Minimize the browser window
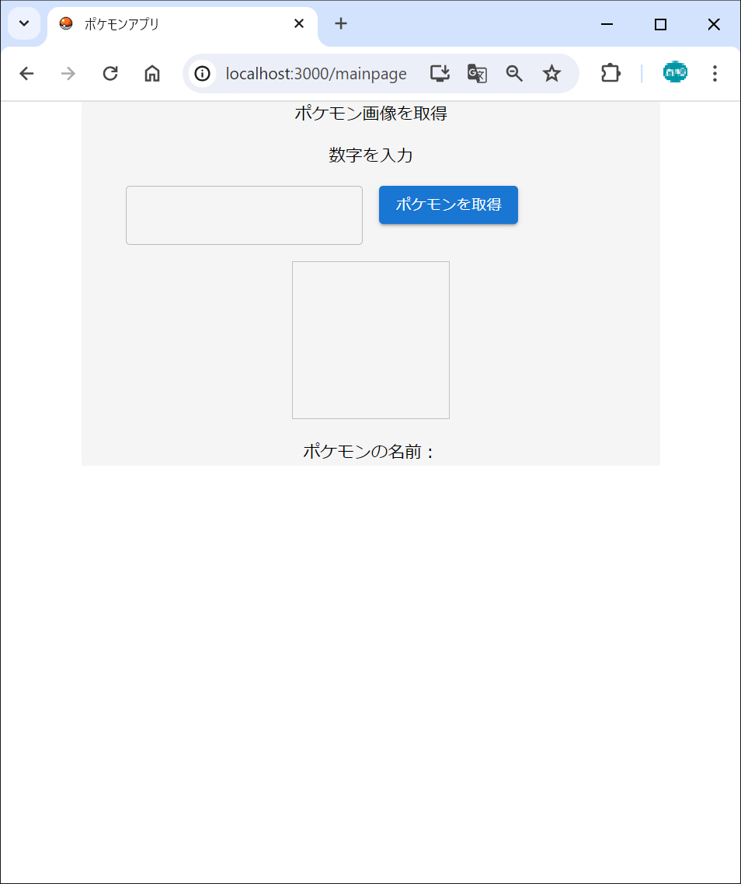Viewport: 741px width, 884px height. pyautogui.click(x=607, y=24)
